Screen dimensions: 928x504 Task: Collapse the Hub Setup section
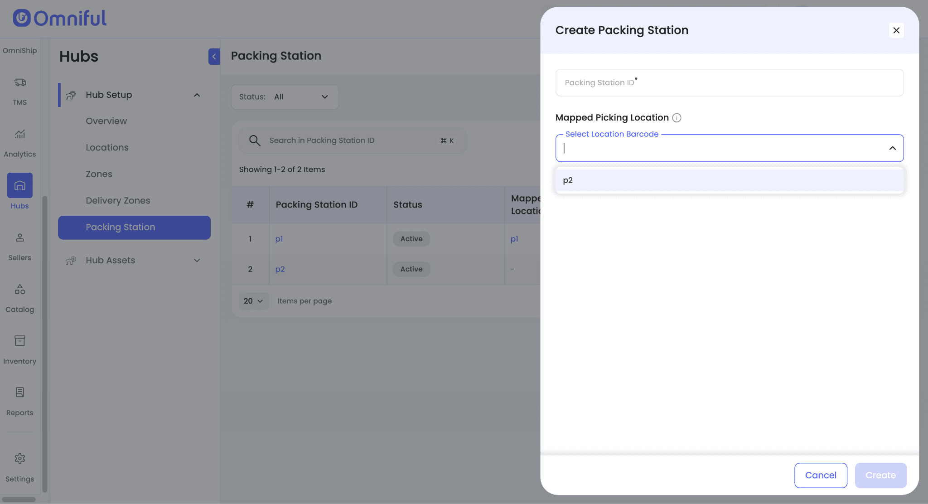click(197, 95)
